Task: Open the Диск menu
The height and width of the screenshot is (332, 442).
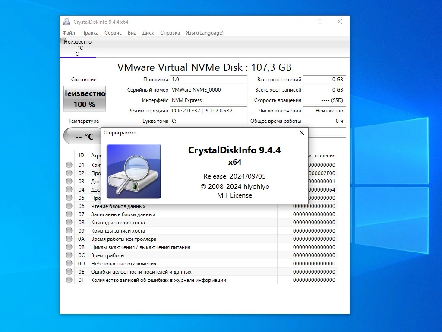Action: click(x=148, y=33)
